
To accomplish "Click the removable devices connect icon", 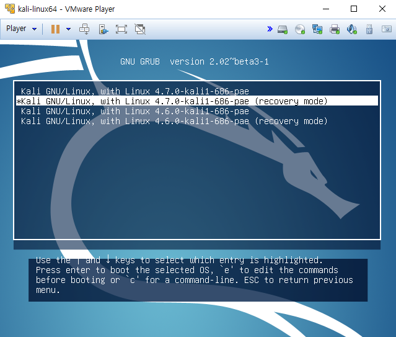I will tap(103, 29).
